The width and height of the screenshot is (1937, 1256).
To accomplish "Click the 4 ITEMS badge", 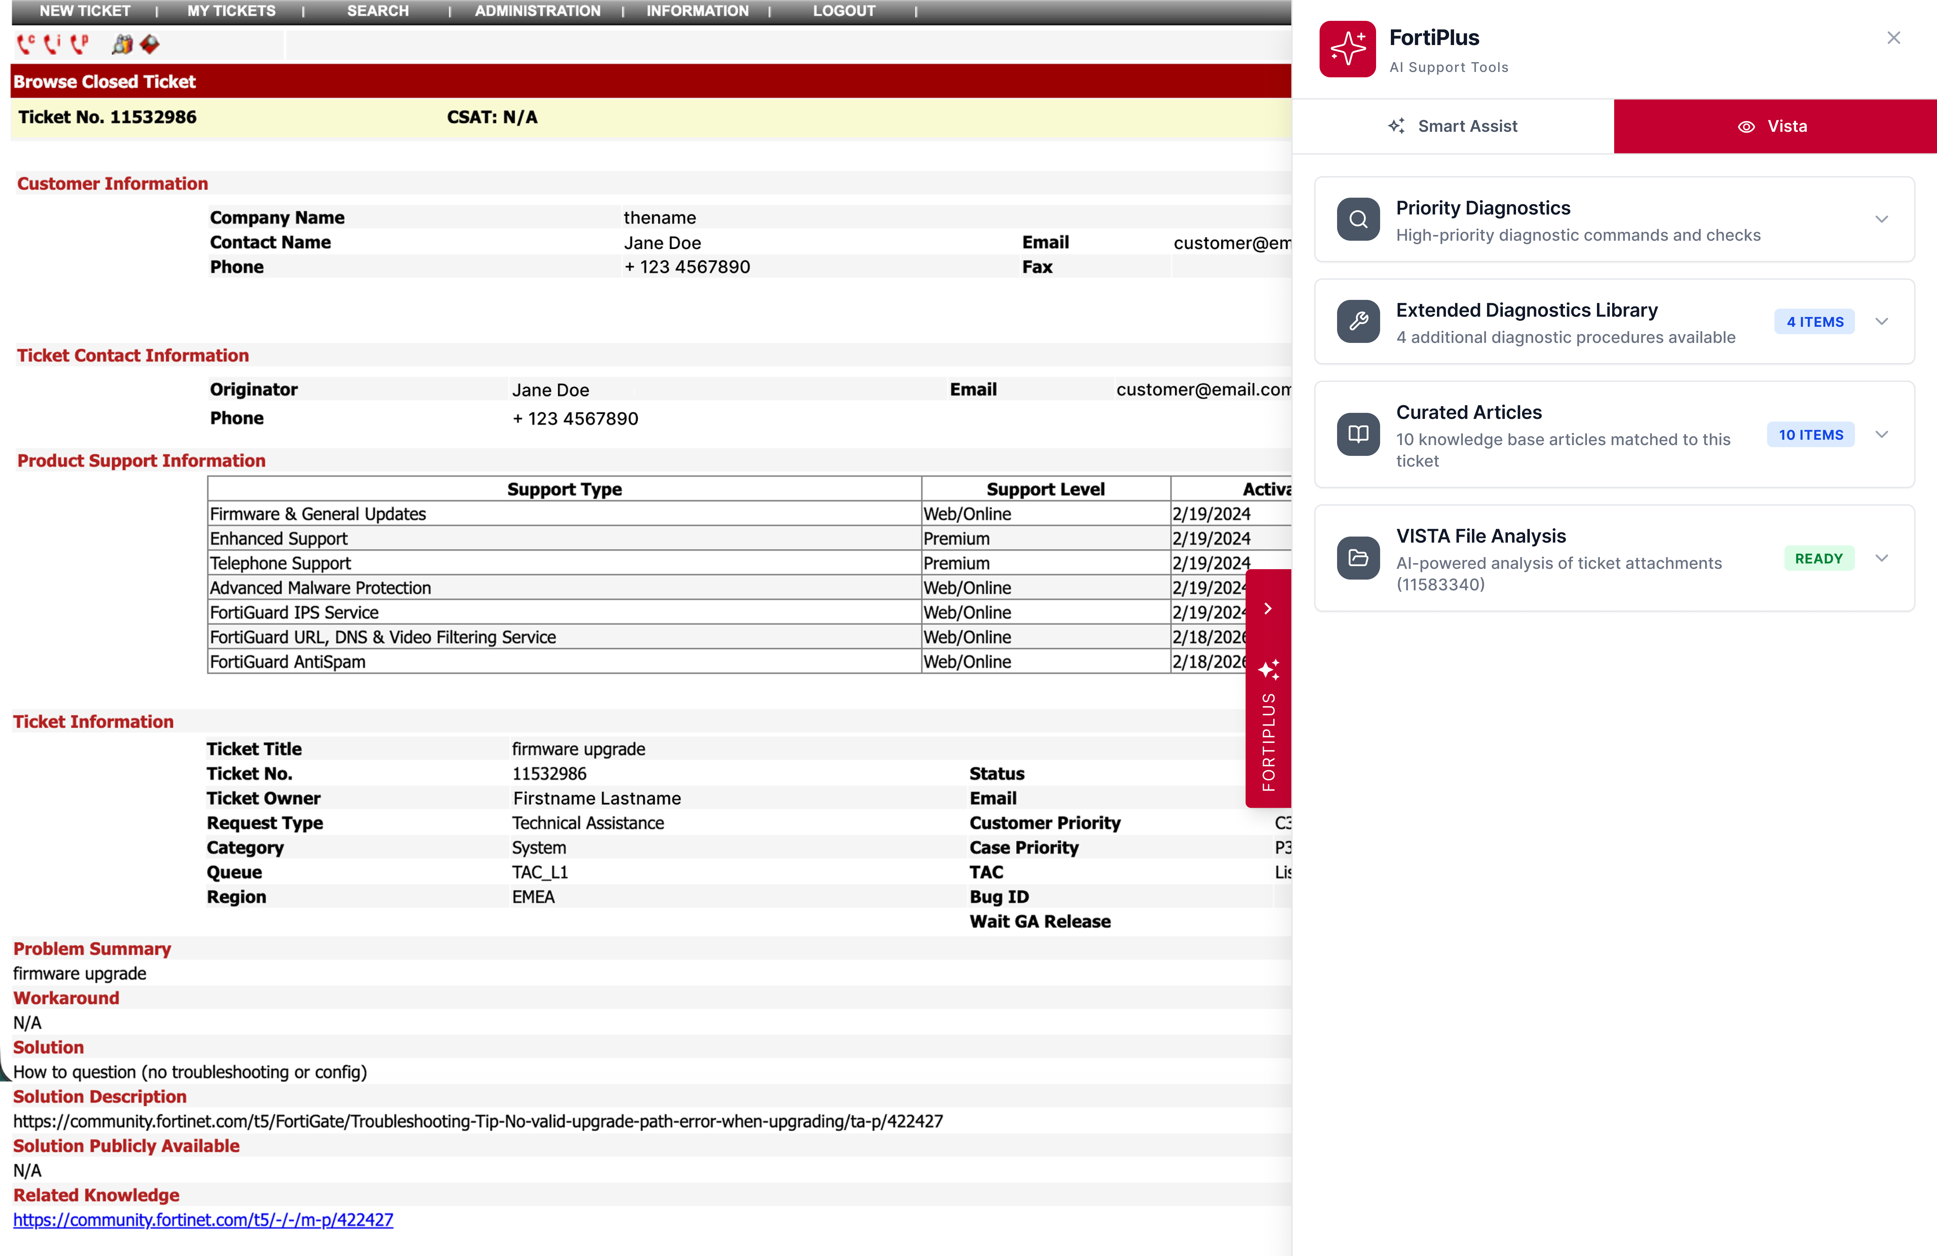I will (1814, 321).
